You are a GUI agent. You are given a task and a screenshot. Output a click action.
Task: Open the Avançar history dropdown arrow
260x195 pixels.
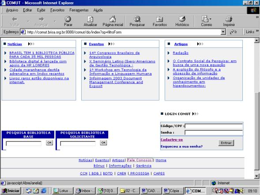click(55, 21)
